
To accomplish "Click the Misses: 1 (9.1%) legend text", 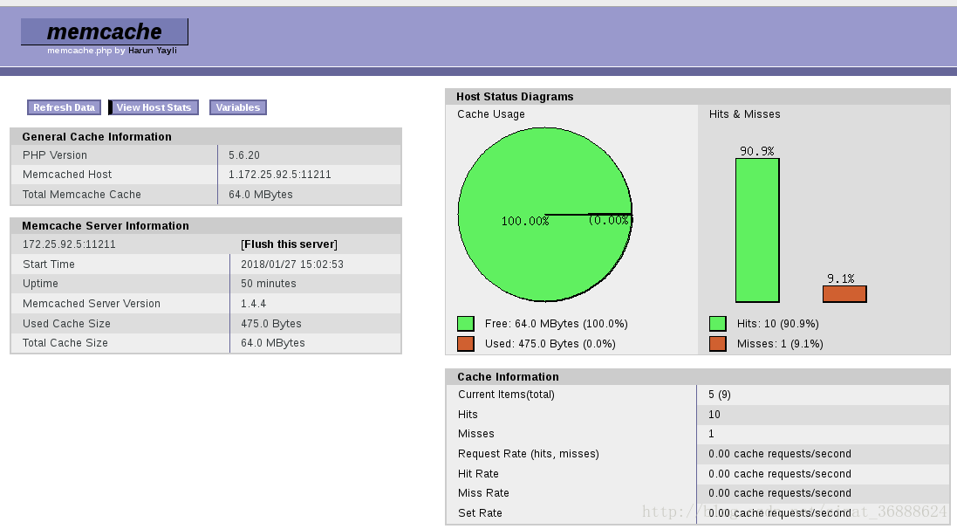I will tap(780, 344).
